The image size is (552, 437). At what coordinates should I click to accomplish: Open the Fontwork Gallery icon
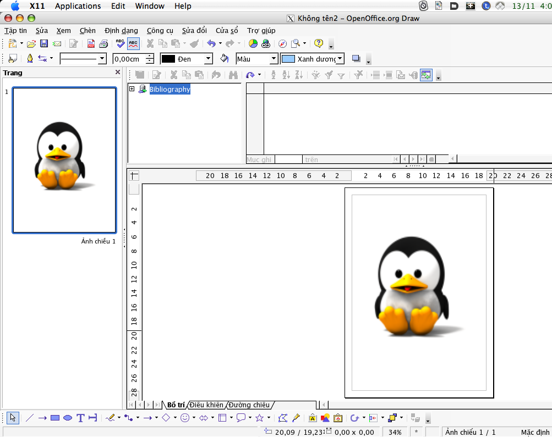(312, 418)
